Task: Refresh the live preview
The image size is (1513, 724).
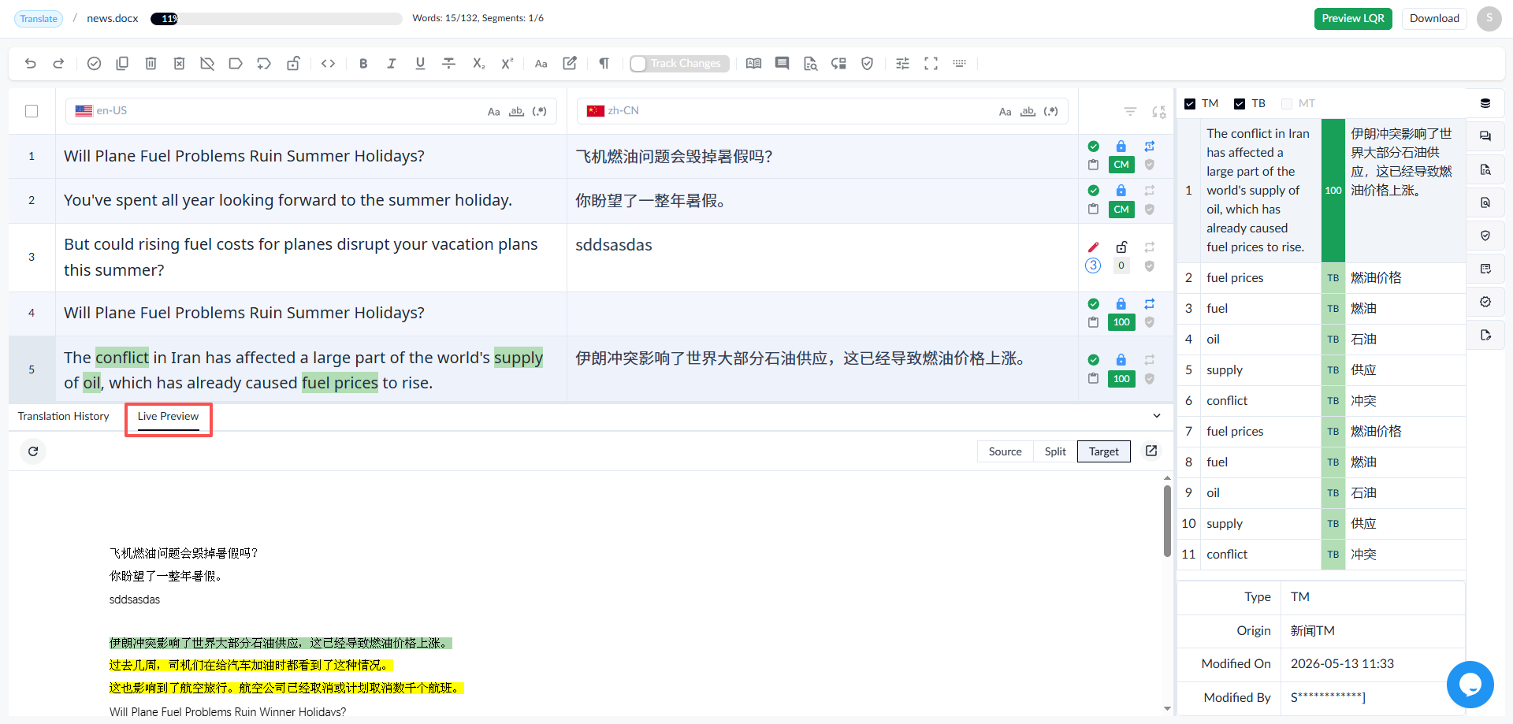Action: pyautogui.click(x=33, y=451)
